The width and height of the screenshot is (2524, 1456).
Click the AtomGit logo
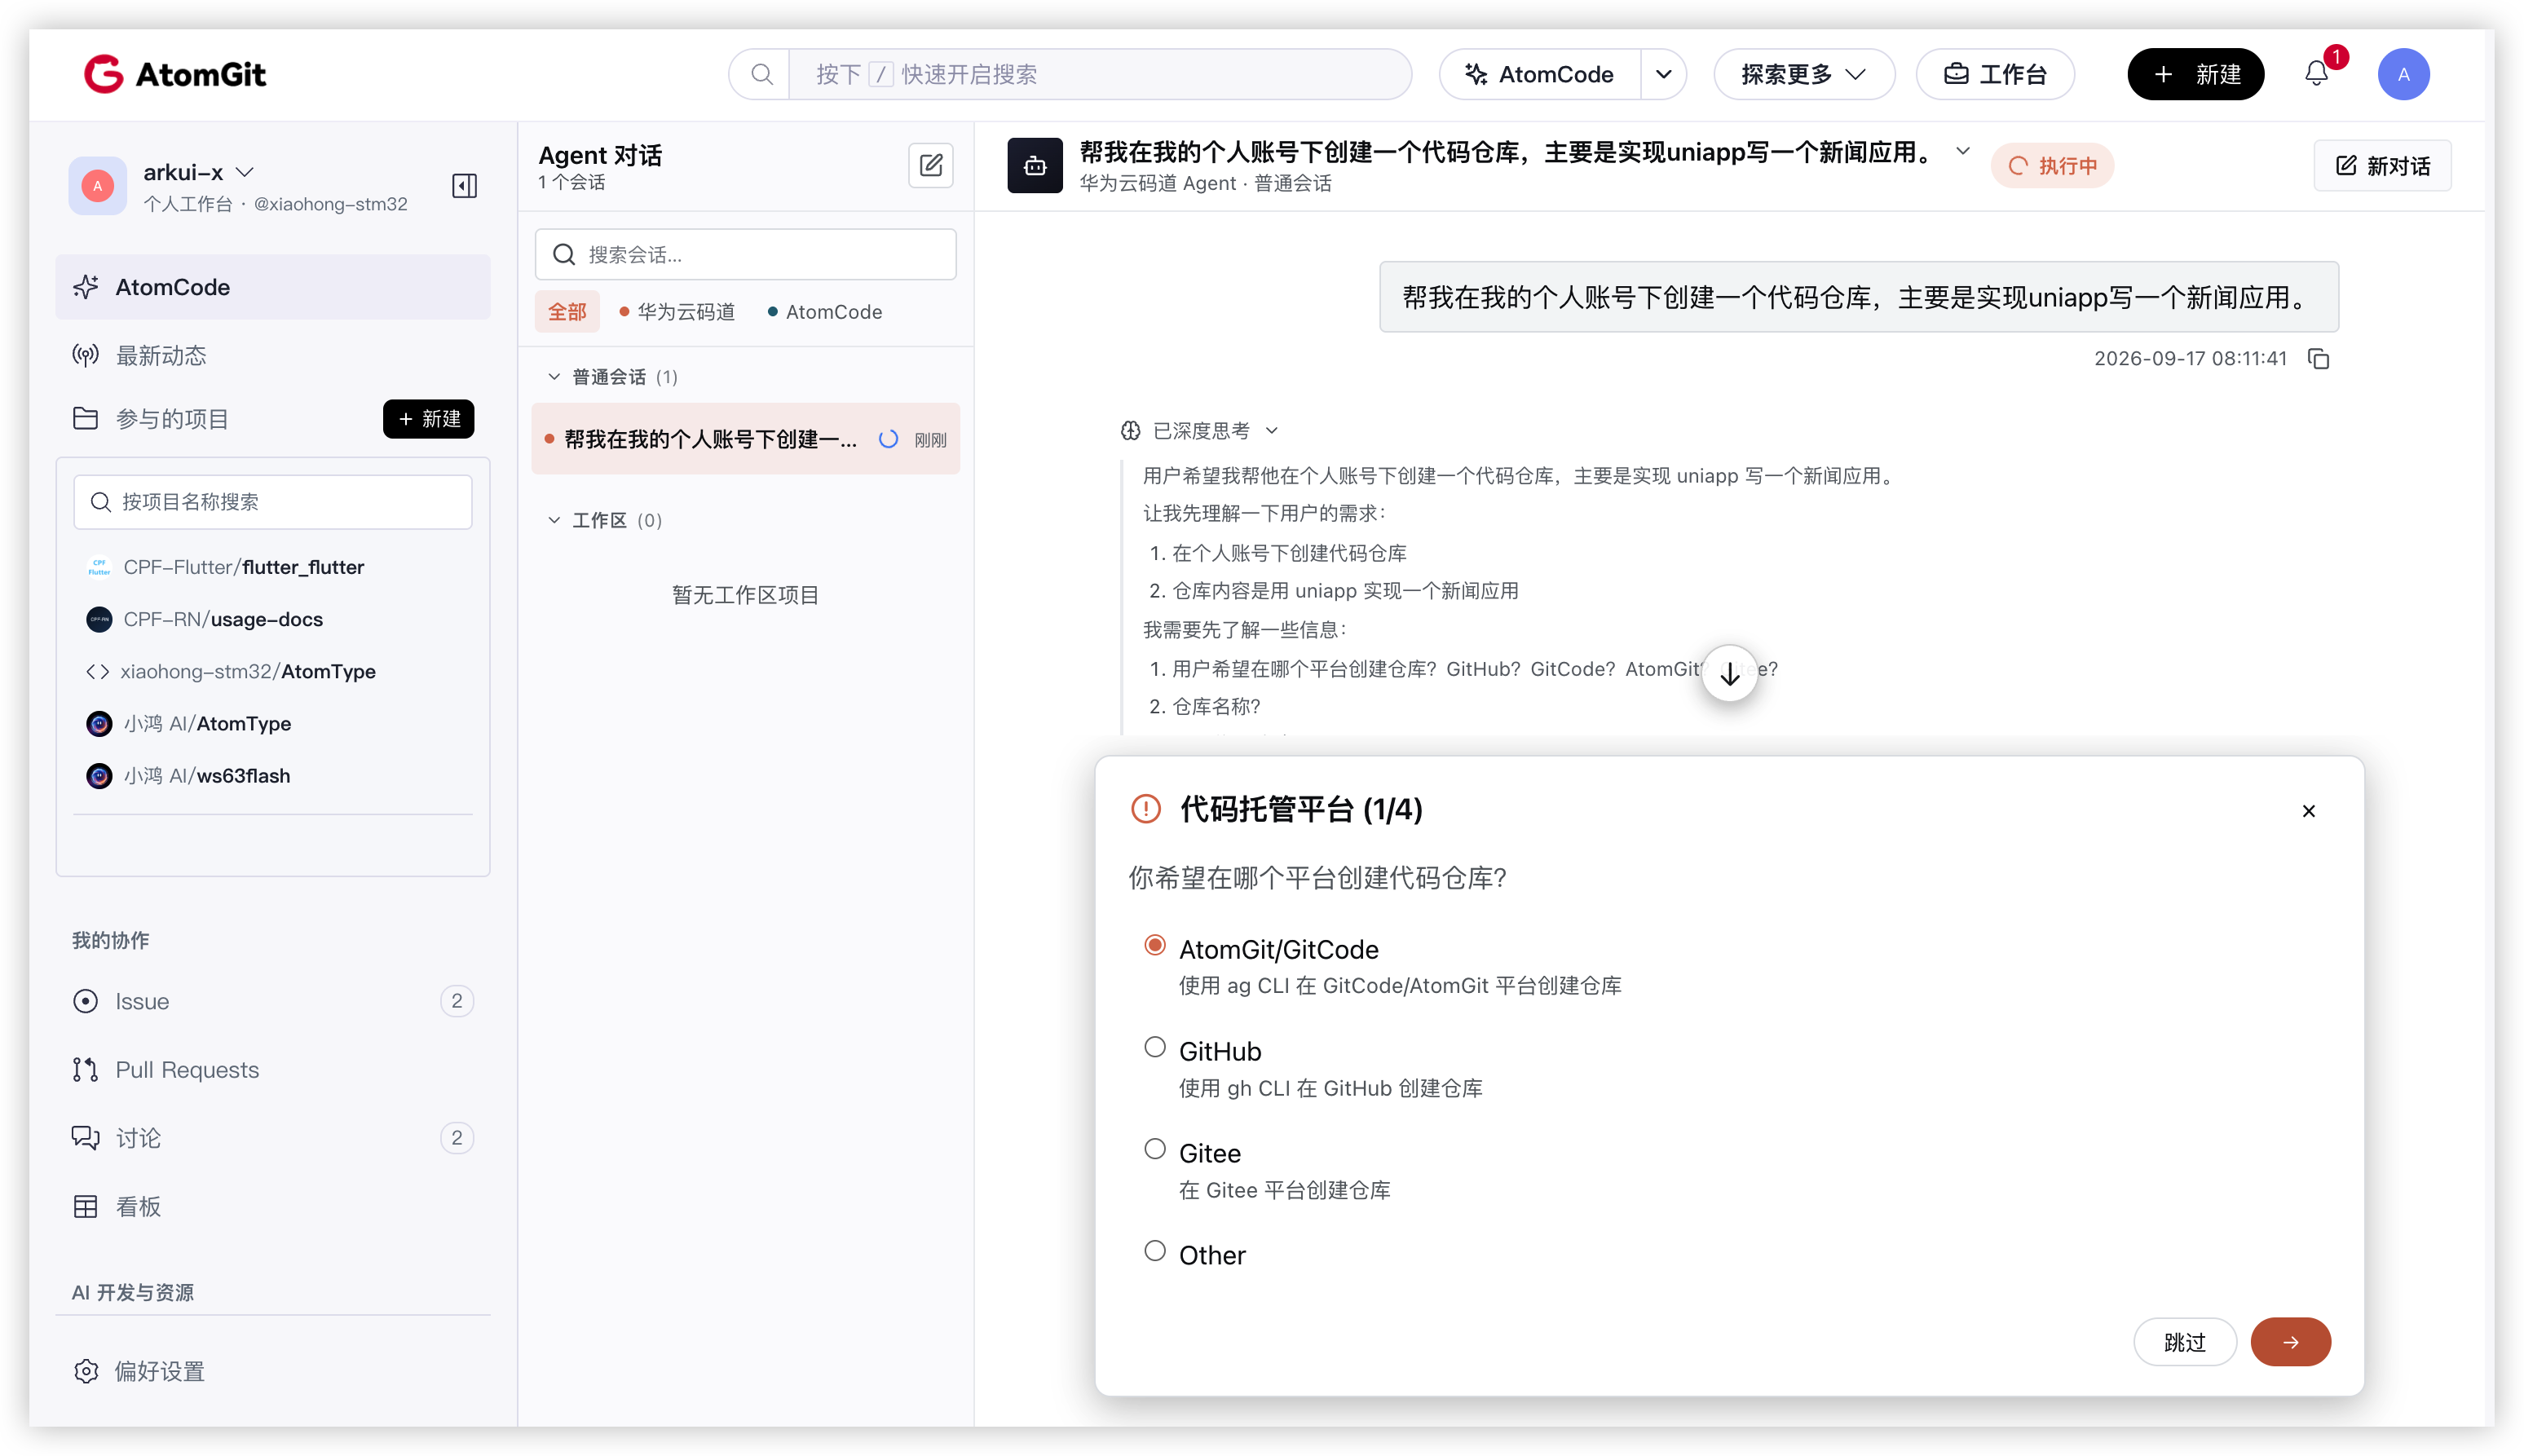(175, 74)
